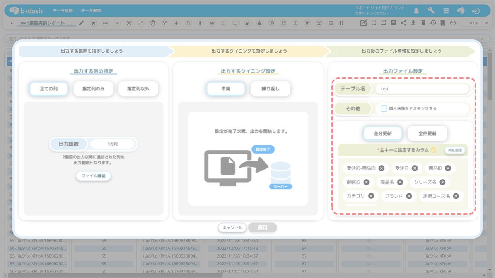Image resolution: width=495 pixels, height=278 pixels.
Task: Click the logout arrow icon
Action: [476, 10]
